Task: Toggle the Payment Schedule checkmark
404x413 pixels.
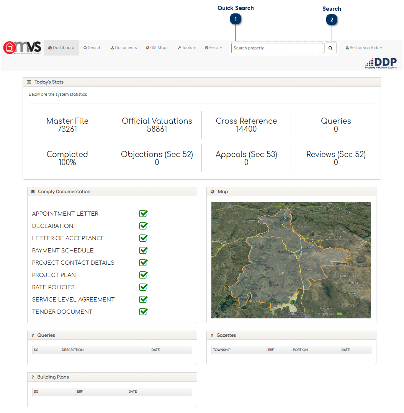Action: click(144, 250)
